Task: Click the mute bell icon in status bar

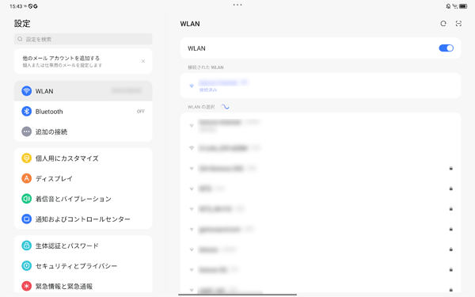Action: click(x=448, y=6)
